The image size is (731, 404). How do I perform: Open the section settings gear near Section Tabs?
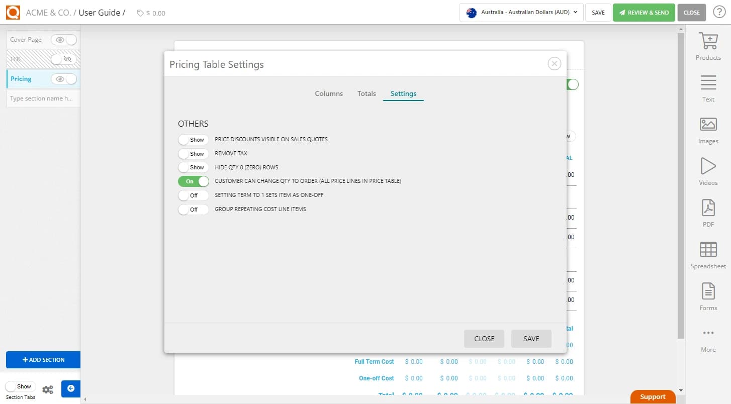[48, 388]
